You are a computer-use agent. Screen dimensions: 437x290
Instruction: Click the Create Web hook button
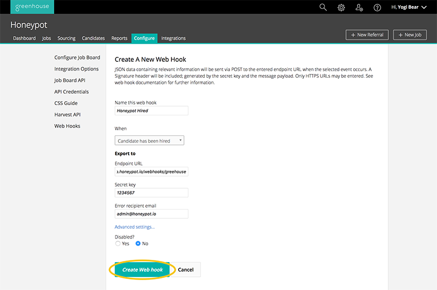(x=142, y=270)
